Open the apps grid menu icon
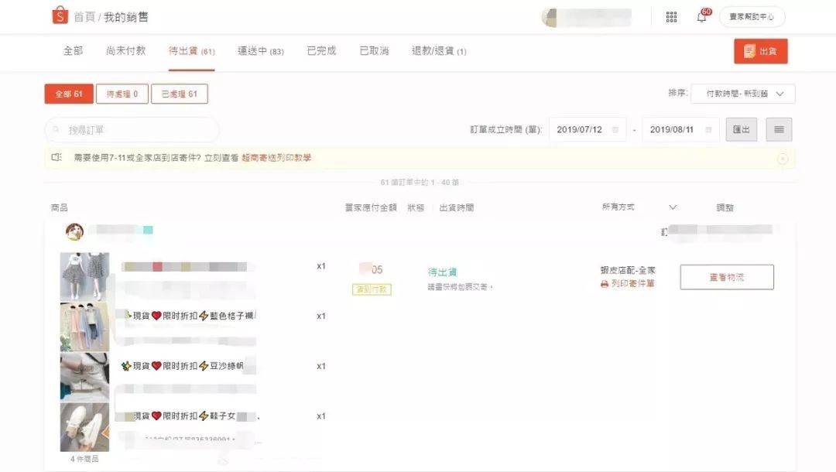The width and height of the screenshot is (836, 472). tap(671, 17)
